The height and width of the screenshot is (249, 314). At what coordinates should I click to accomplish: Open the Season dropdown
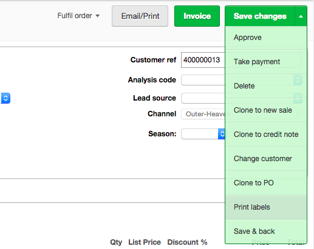coord(203,134)
